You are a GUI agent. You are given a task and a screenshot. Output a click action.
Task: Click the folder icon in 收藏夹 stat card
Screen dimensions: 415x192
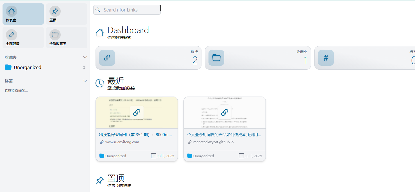(x=216, y=58)
